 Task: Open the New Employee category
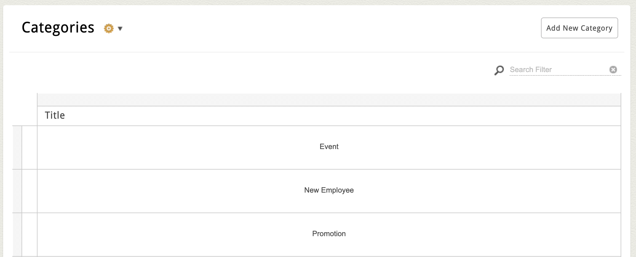[329, 190]
